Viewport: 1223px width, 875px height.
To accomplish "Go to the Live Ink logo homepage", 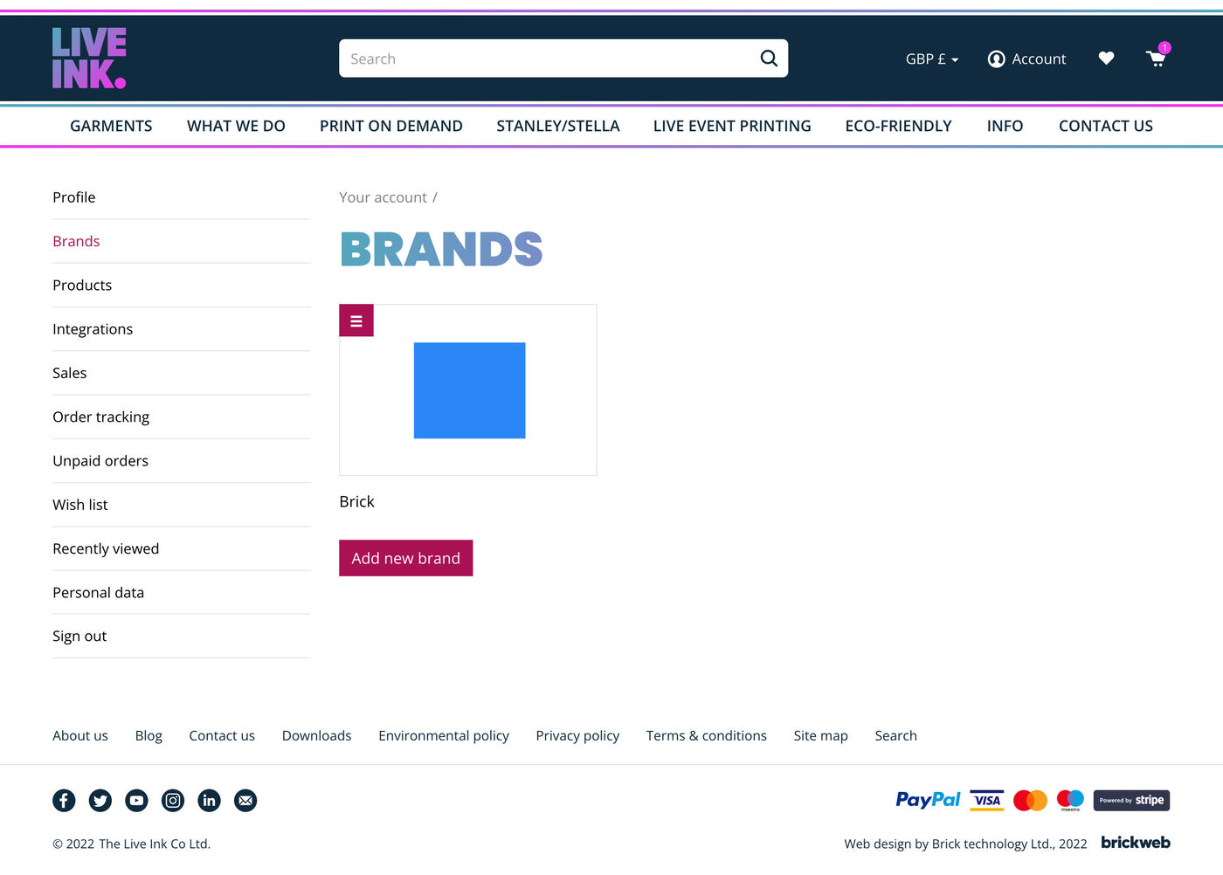I will point(89,59).
